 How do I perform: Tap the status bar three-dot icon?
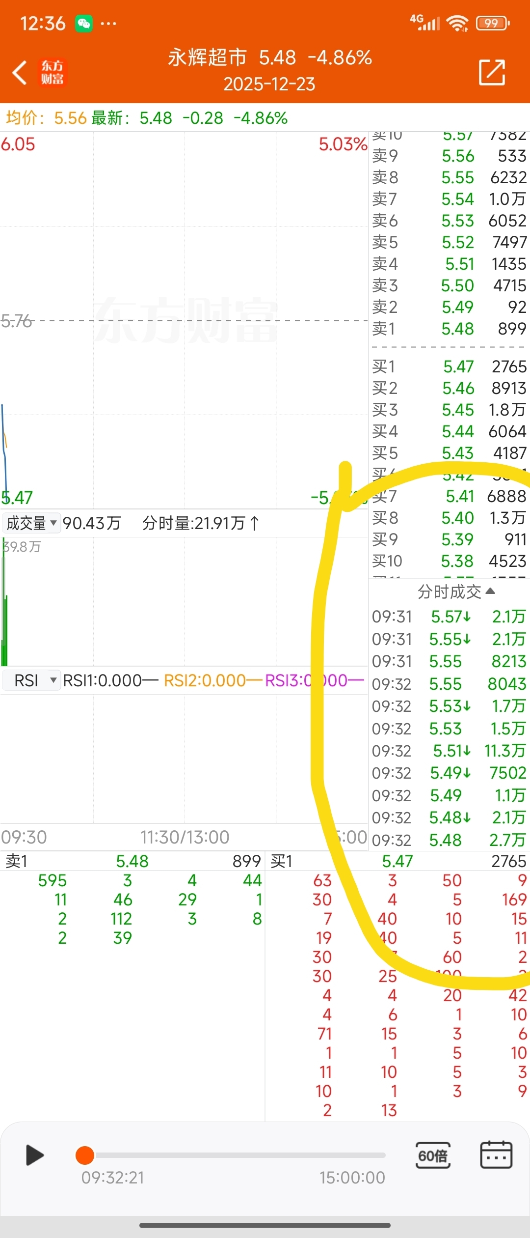[108, 24]
